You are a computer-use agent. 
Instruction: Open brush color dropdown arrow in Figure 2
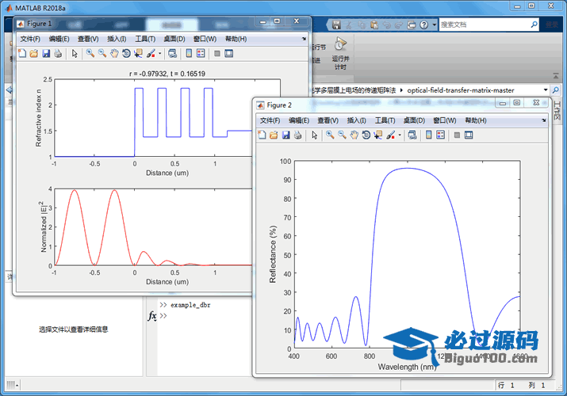point(400,135)
